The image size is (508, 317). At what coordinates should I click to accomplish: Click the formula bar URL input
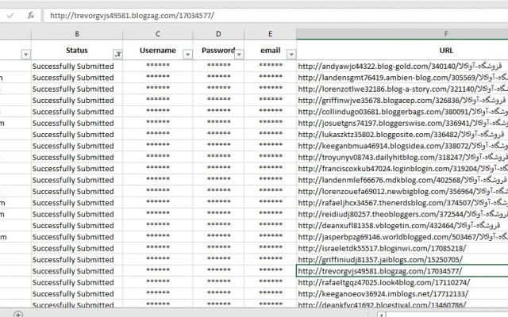pos(275,16)
